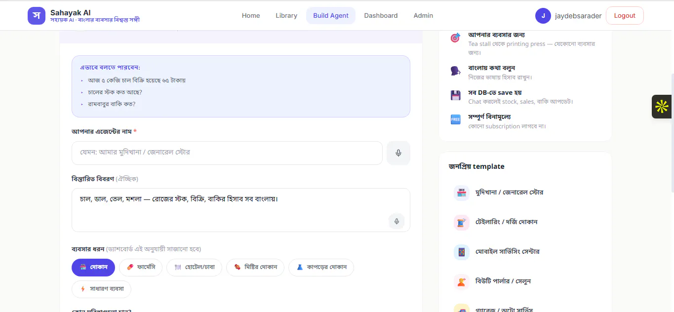674x312 pixels.
Task: Select the হোটেল/ঢাবা business type chip
Action: [x=194, y=268]
